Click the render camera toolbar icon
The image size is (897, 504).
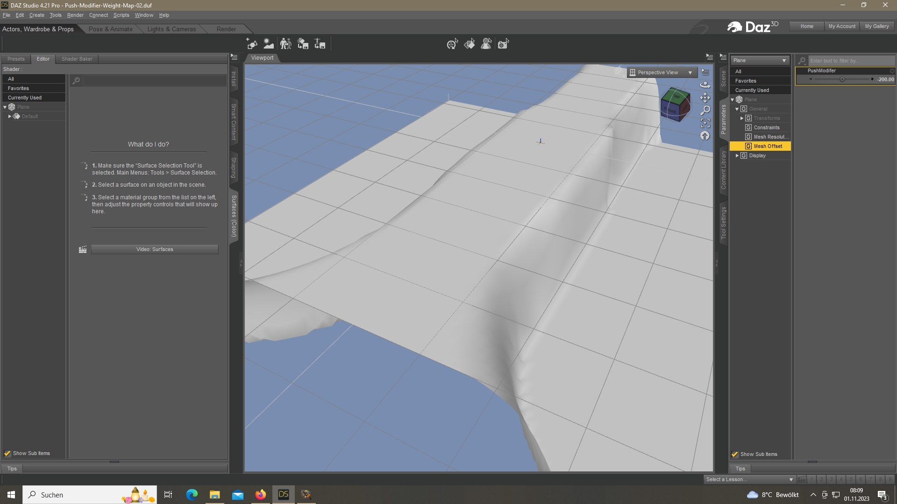[x=503, y=44]
